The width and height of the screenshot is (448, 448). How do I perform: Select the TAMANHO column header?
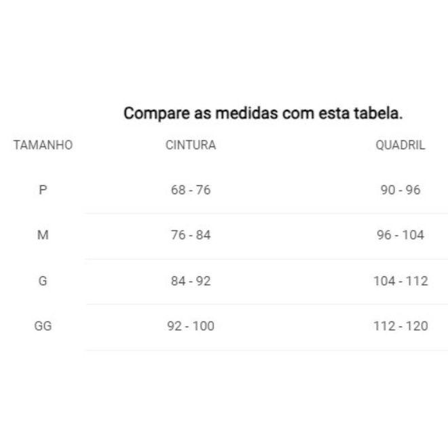tap(43, 145)
